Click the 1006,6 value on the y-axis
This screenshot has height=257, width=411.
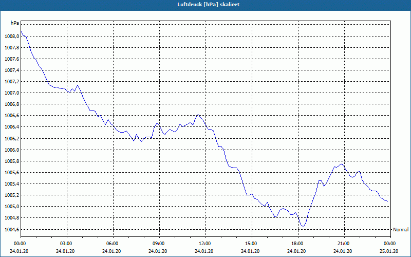(12, 116)
